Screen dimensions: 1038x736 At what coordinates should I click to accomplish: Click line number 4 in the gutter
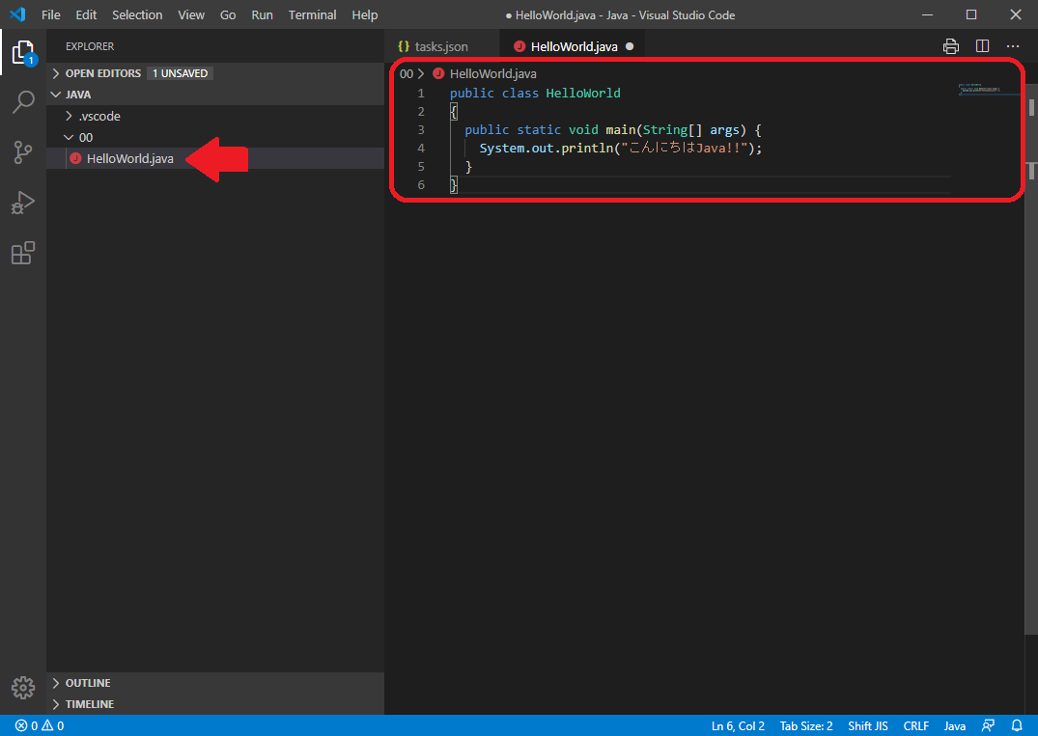(x=421, y=149)
